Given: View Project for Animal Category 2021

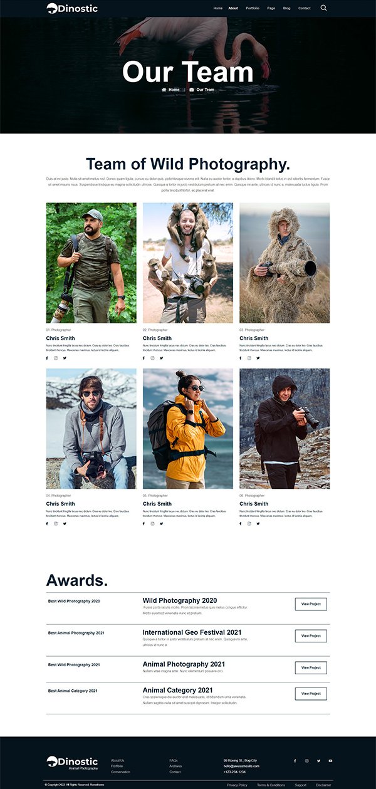Looking at the screenshot, I should pos(311,694).
